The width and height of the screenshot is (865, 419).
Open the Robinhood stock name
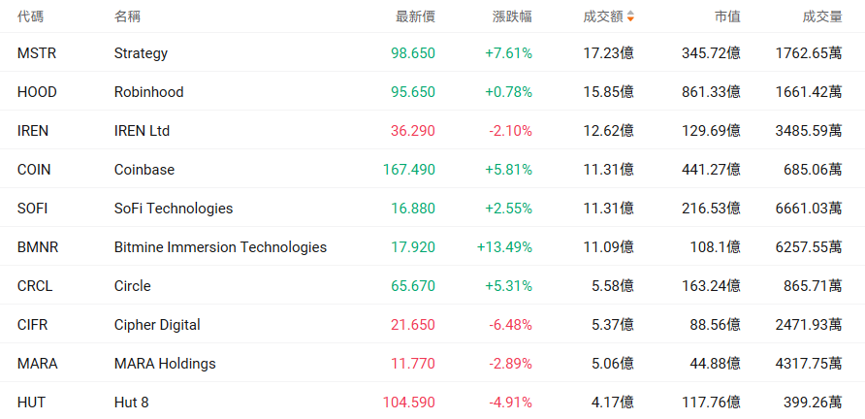click(x=149, y=91)
